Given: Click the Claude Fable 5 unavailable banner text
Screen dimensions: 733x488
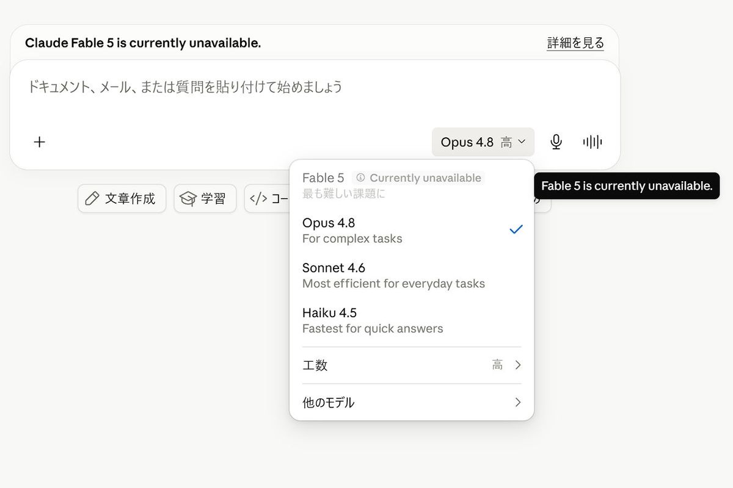Looking at the screenshot, I should [x=143, y=43].
